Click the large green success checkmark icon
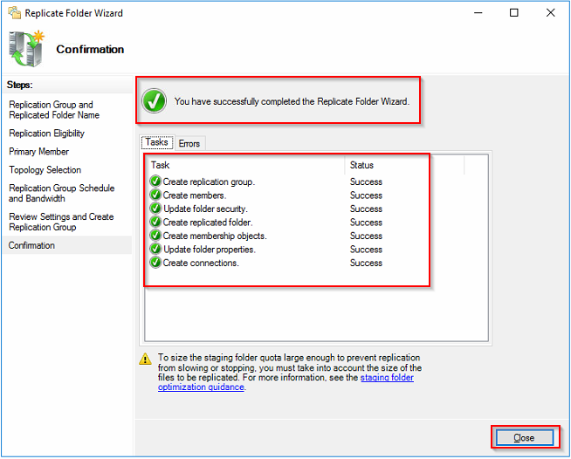571x459 pixels. click(155, 101)
